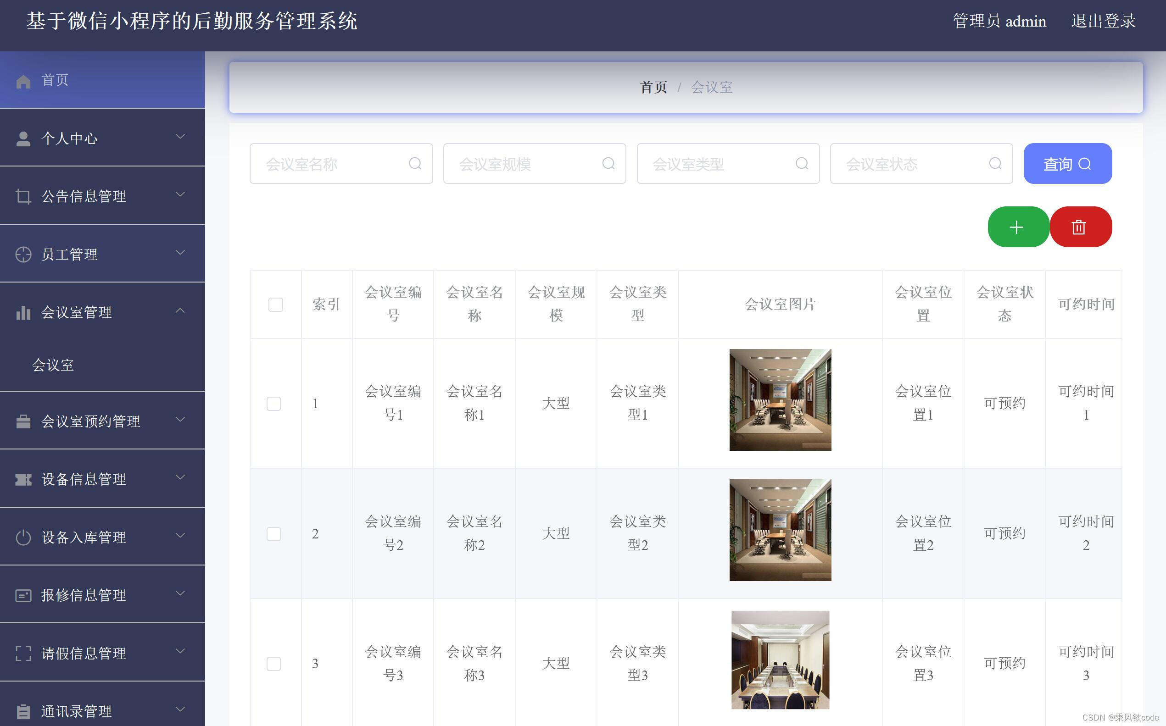
Task: Click the crop icon for 公告信息管理
Action: (23, 196)
